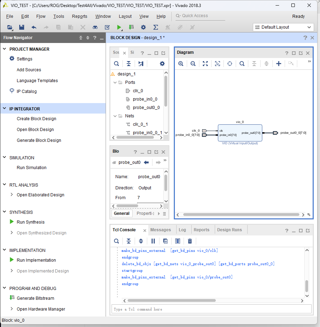Switch to the Design Runs tab

point(229,230)
